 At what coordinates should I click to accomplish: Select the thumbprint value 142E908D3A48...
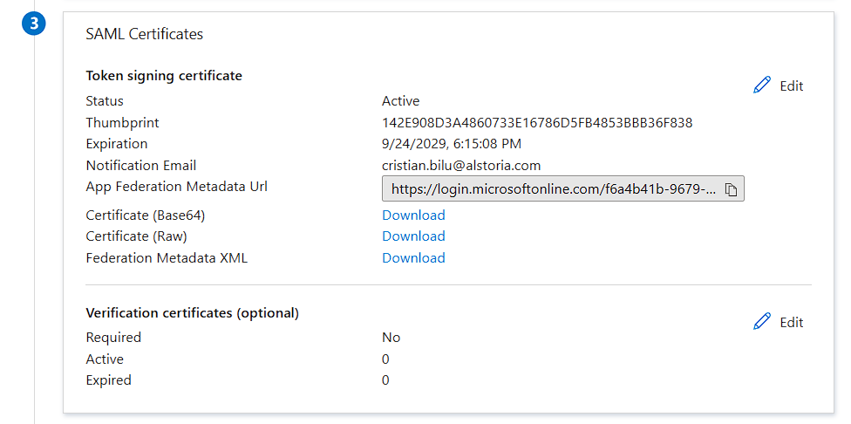pos(537,123)
